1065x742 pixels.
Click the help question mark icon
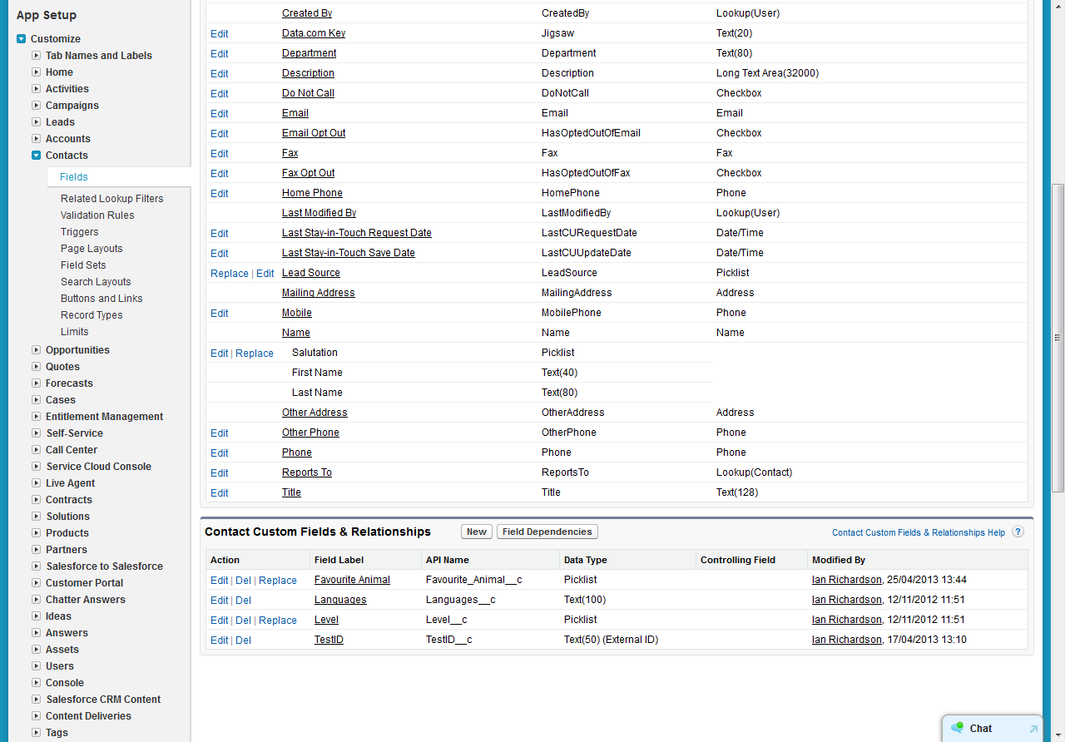coord(1018,532)
